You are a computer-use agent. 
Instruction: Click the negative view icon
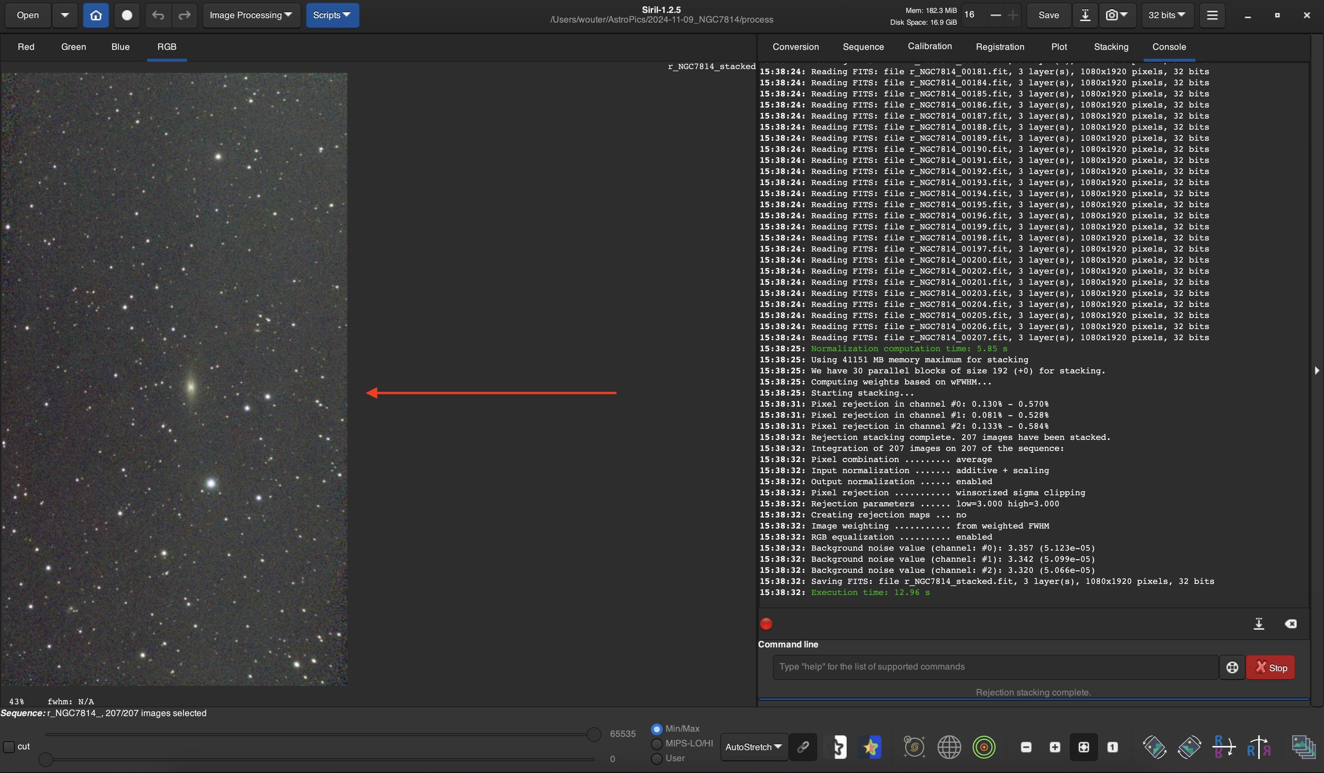pos(839,747)
